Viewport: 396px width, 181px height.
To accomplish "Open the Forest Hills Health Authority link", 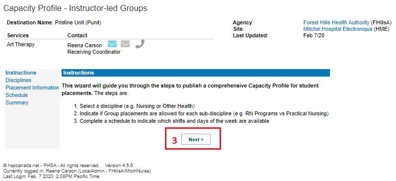I will pyautogui.click(x=336, y=22).
